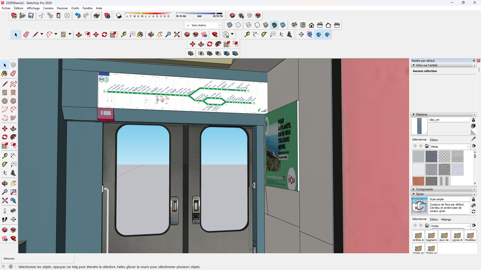The height and width of the screenshot is (270, 481).
Task: Pick the rust-colored metal material swatch
Action: 418,181
